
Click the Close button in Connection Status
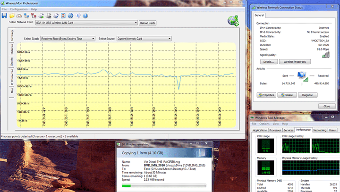[327, 106]
